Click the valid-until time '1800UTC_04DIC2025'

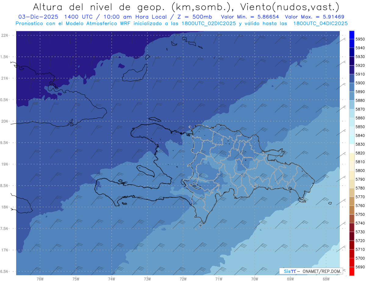coord(320,24)
